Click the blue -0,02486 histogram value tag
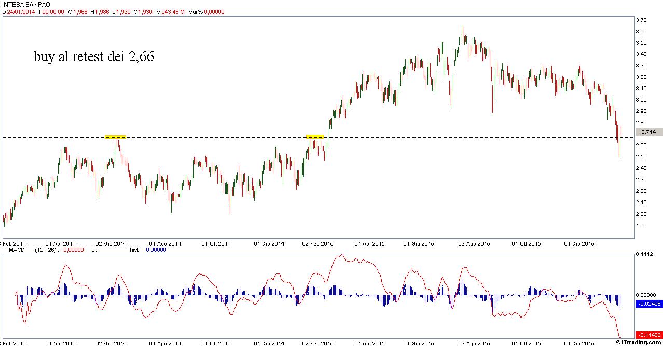The height and width of the screenshot is (346, 663). click(647, 304)
